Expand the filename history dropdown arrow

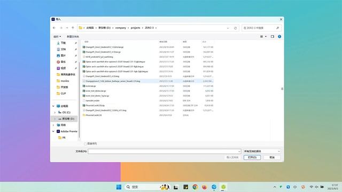[239, 151]
